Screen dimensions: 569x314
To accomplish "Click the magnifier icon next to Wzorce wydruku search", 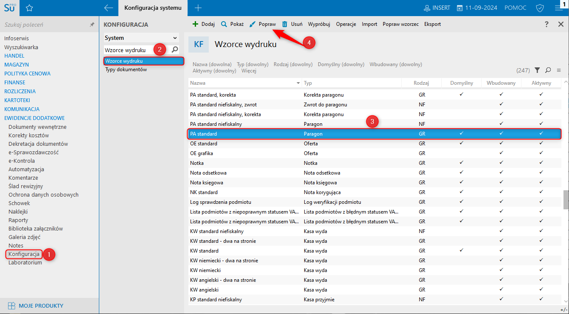I will coord(174,50).
